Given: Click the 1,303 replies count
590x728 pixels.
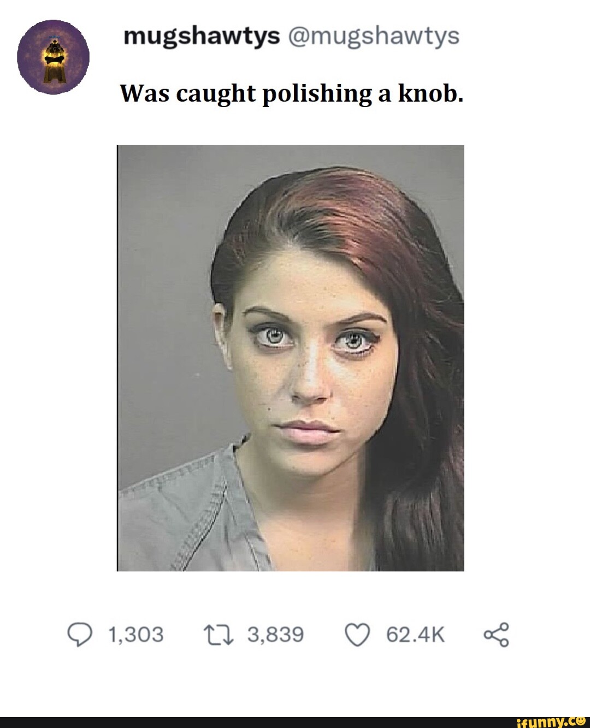Looking at the screenshot, I should (135, 634).
